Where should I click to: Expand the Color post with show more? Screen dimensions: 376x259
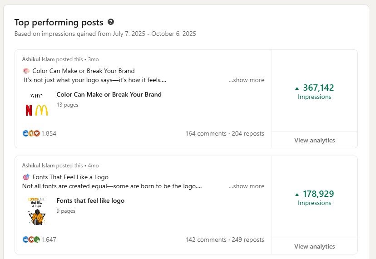[x=246, y=80]
